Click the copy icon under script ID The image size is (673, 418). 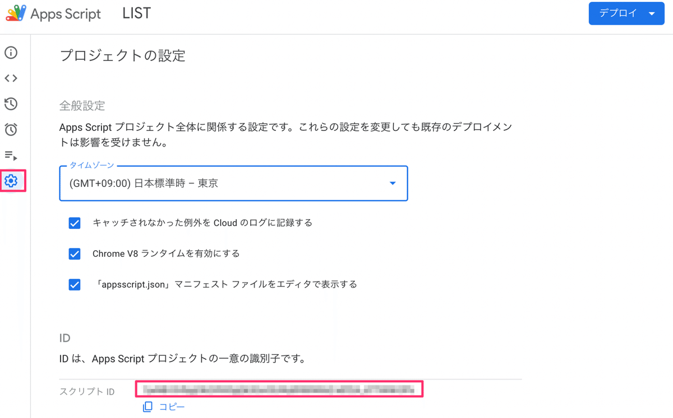pos(147,407)
